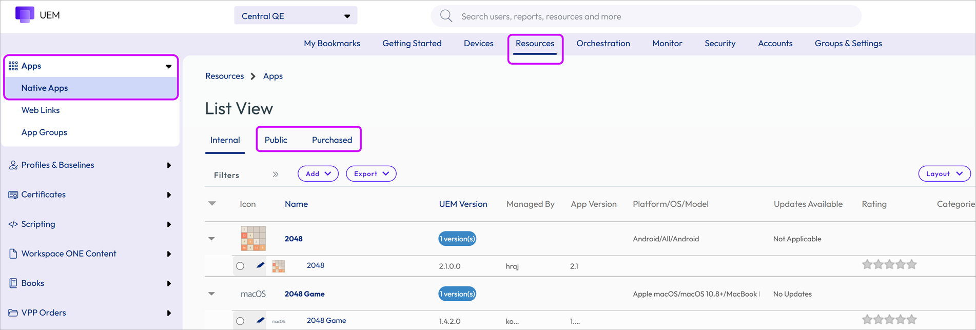976x330 pixels.
Task: Open the bold 2048 app link
Action: [x=294, y=239]
